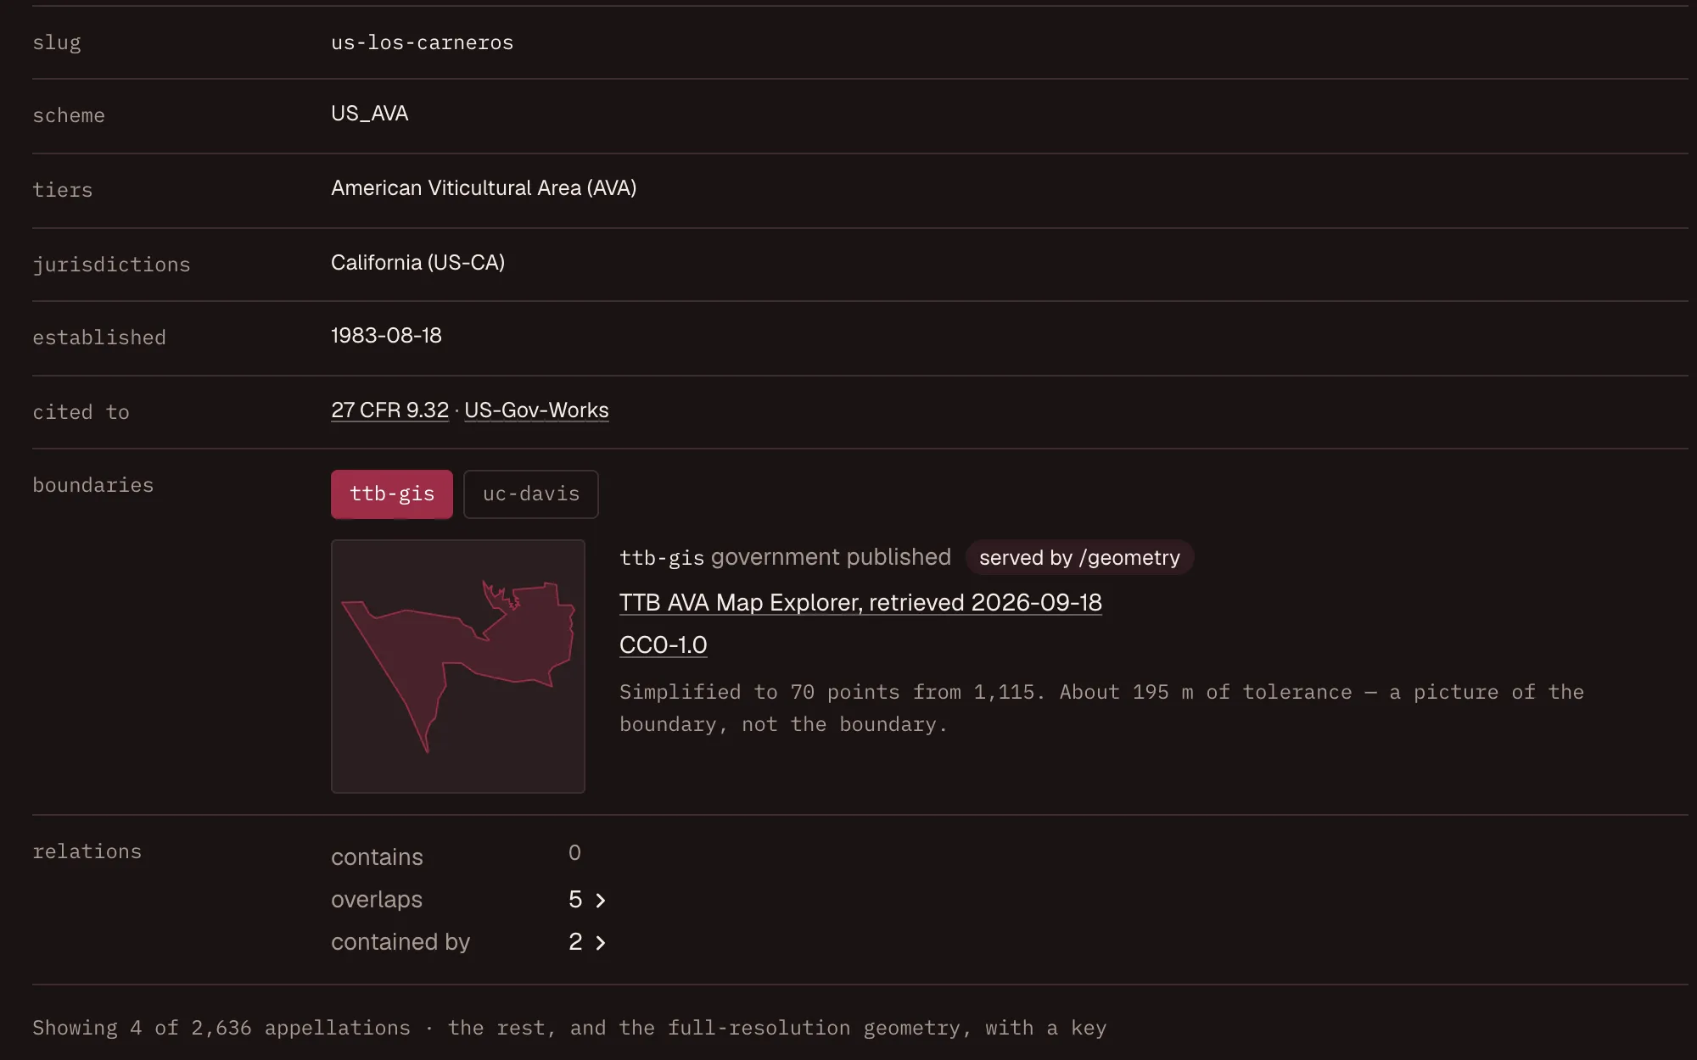Click the 'established' field label

tap(99, 338)
